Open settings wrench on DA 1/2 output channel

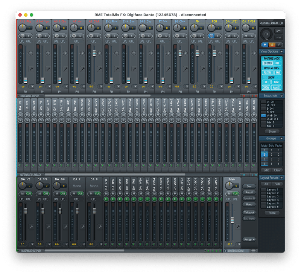31,227
